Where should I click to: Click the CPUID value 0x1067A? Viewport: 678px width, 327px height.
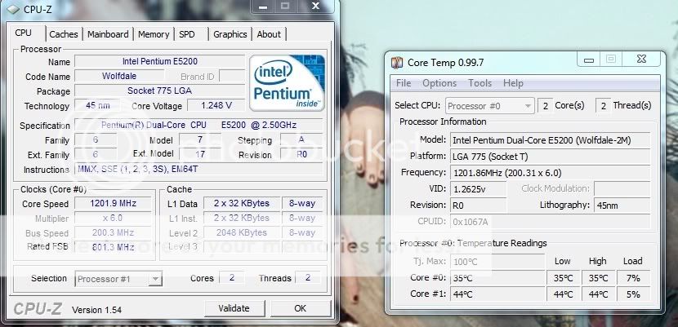pos(550,222)
